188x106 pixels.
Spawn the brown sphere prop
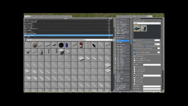[34, 45]
